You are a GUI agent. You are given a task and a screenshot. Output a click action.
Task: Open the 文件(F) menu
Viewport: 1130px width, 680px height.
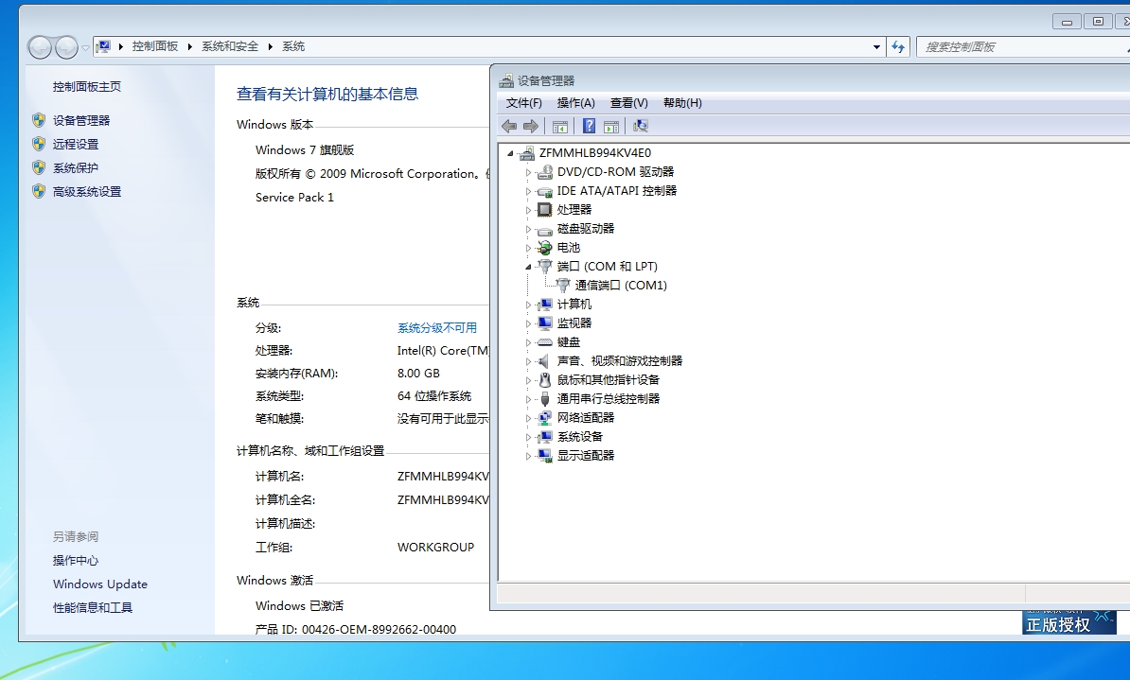(x=524, y=103)
